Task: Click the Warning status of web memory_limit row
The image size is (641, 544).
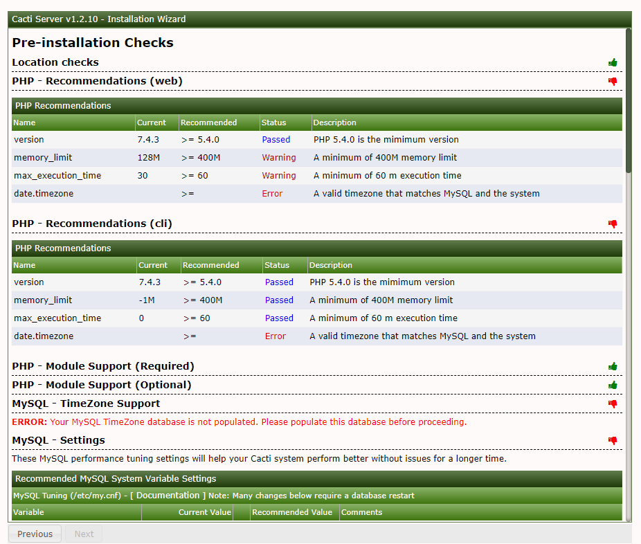Action: [x=279, y=158]
